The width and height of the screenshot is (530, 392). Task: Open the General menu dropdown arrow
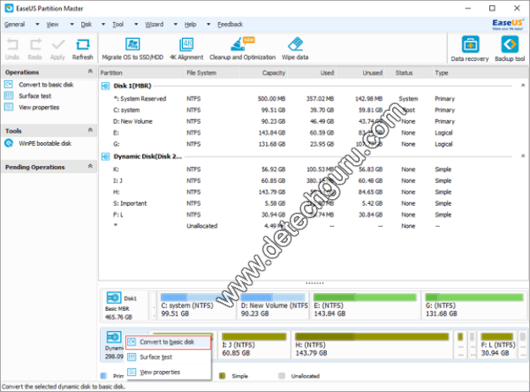(x=37, y=25)
